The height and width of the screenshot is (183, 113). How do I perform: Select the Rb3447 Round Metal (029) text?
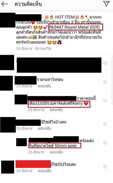click(x=74, y=27)
